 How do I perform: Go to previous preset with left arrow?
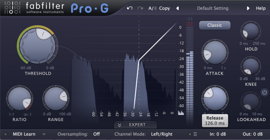pyautogui.click(x=178, y=8)
